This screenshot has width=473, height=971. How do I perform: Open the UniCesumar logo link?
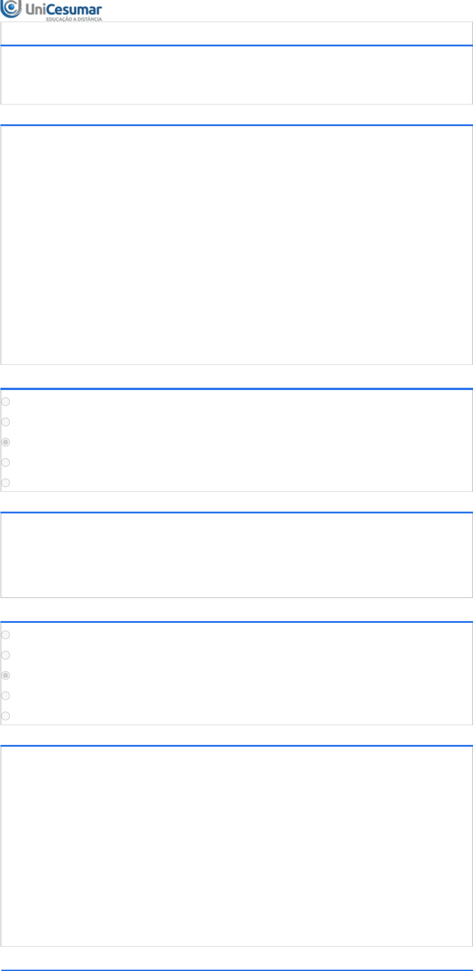(x=51, y=11)
